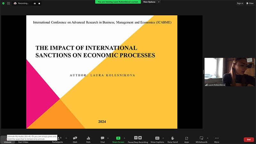This screenshot has height=144, width=256.
Task: Click the red End meeting button
Action: 249,140
